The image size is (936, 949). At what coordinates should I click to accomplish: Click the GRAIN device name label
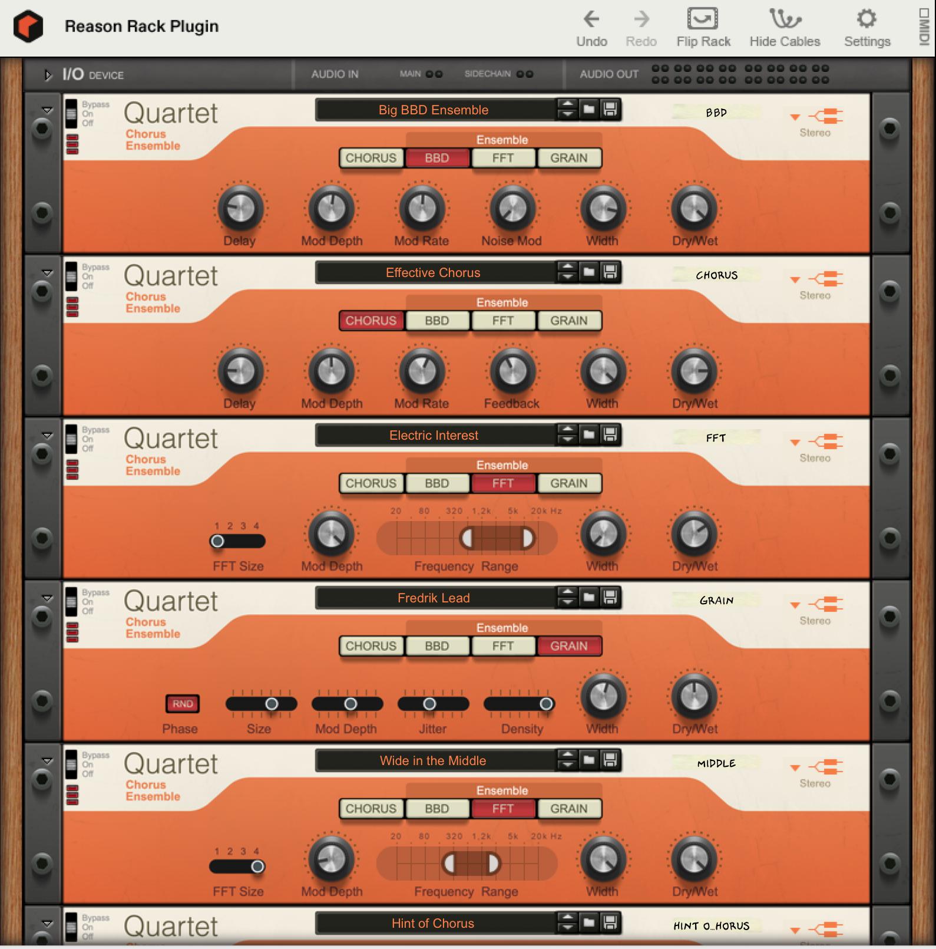716,600
